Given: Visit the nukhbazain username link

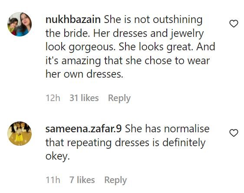Looking at the screenshot, I should pos(73,20).
